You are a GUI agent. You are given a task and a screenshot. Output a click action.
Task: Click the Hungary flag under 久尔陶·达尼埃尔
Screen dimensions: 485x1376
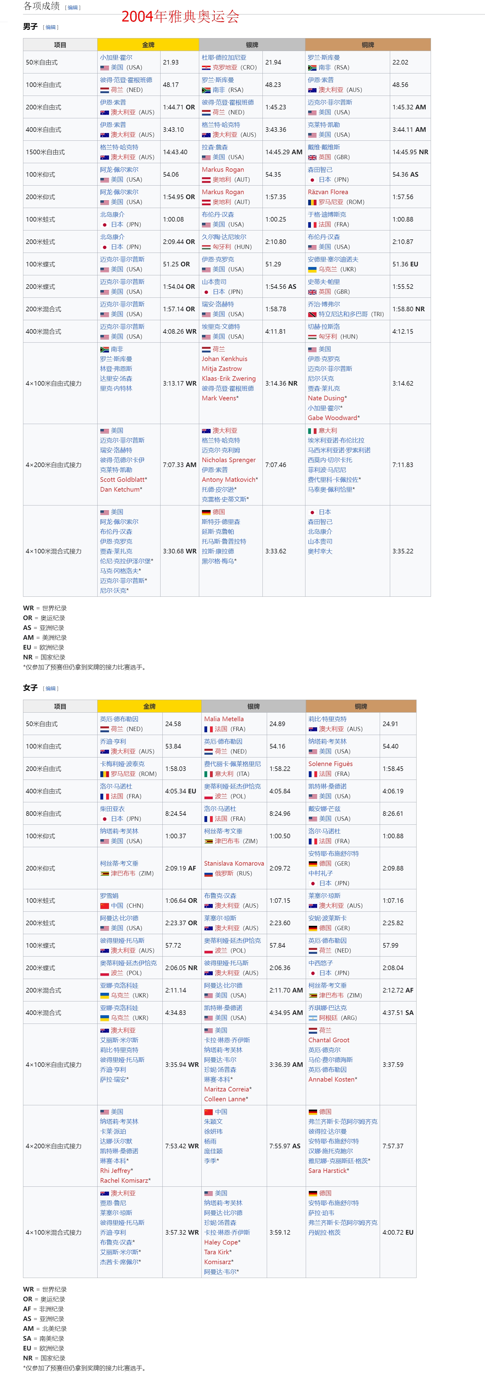click(206, 247)
